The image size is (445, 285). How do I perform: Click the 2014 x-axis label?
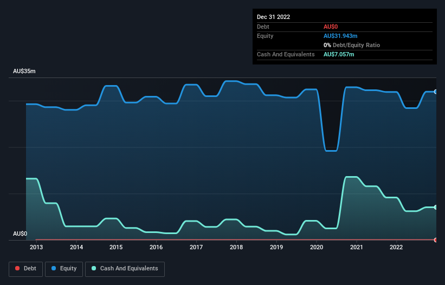pyautogui.click(x=76, y=247)
